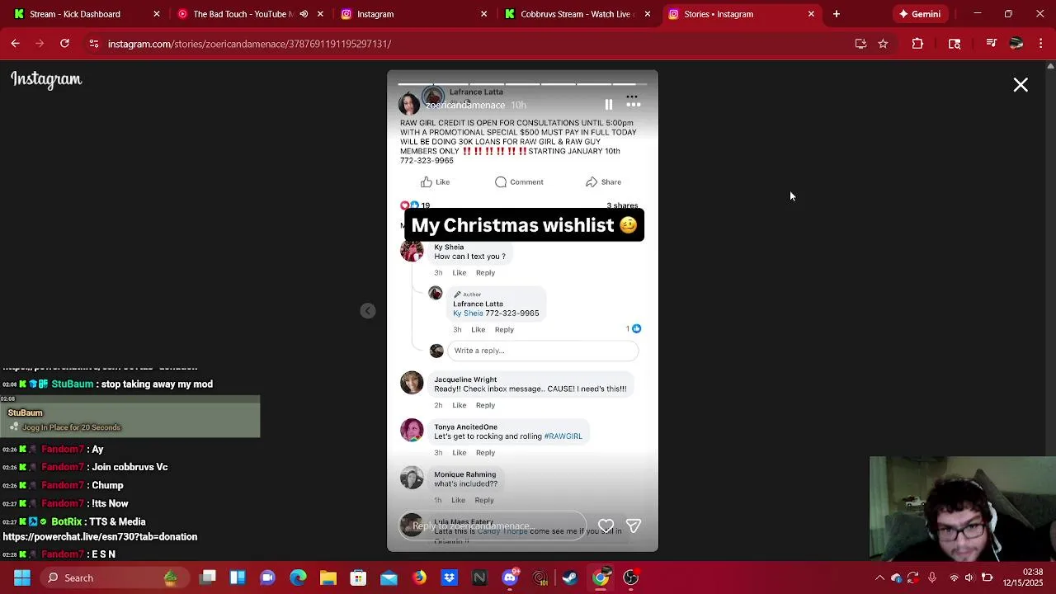
Task: Click the webcam overlay thumbnail
Action: (963, 509)
